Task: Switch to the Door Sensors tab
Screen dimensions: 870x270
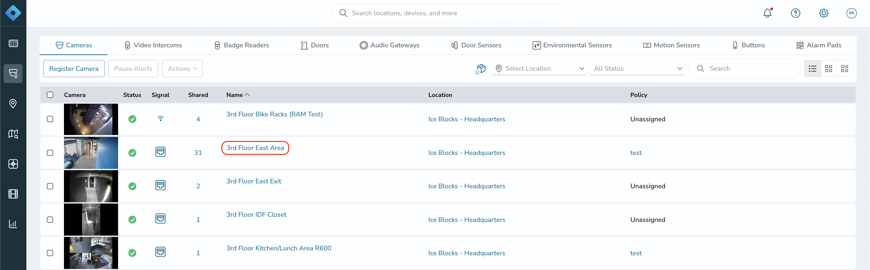Action: coord(476,45)
